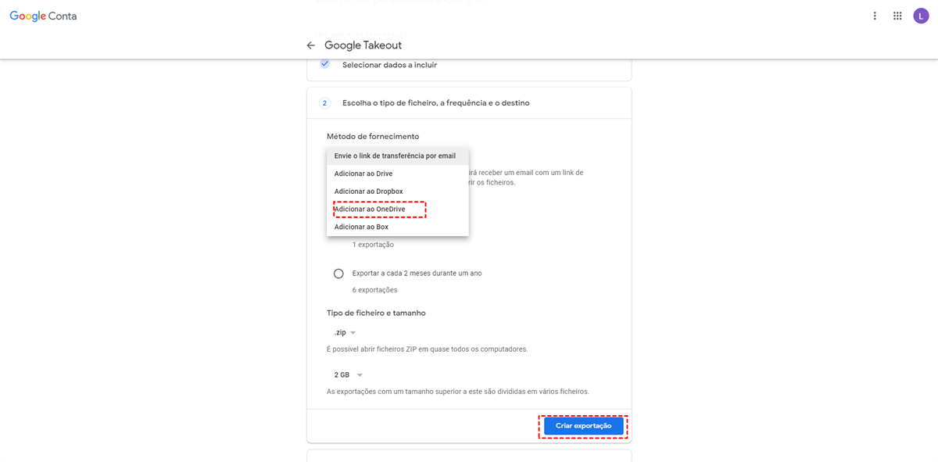Click the Método de fornecimento label

click(x=373, y=137)
